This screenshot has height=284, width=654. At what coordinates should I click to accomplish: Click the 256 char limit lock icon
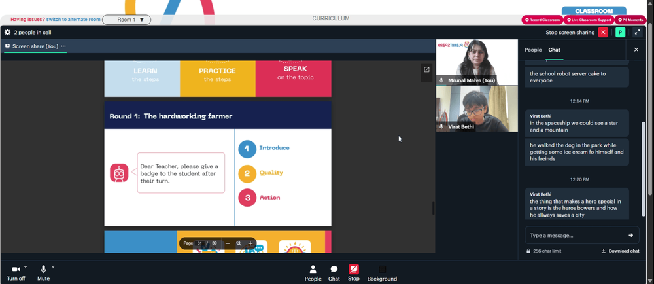528,251
